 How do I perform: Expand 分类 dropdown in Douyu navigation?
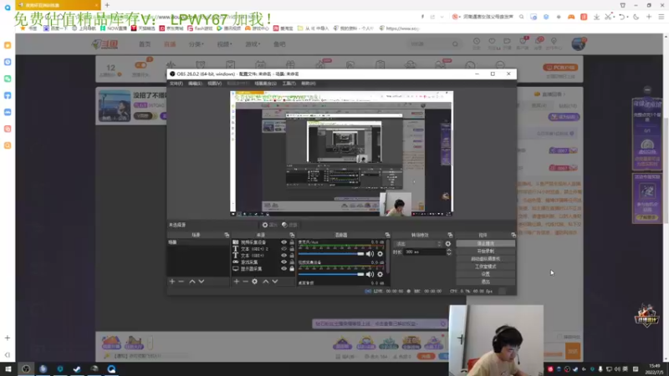(197, 44)
